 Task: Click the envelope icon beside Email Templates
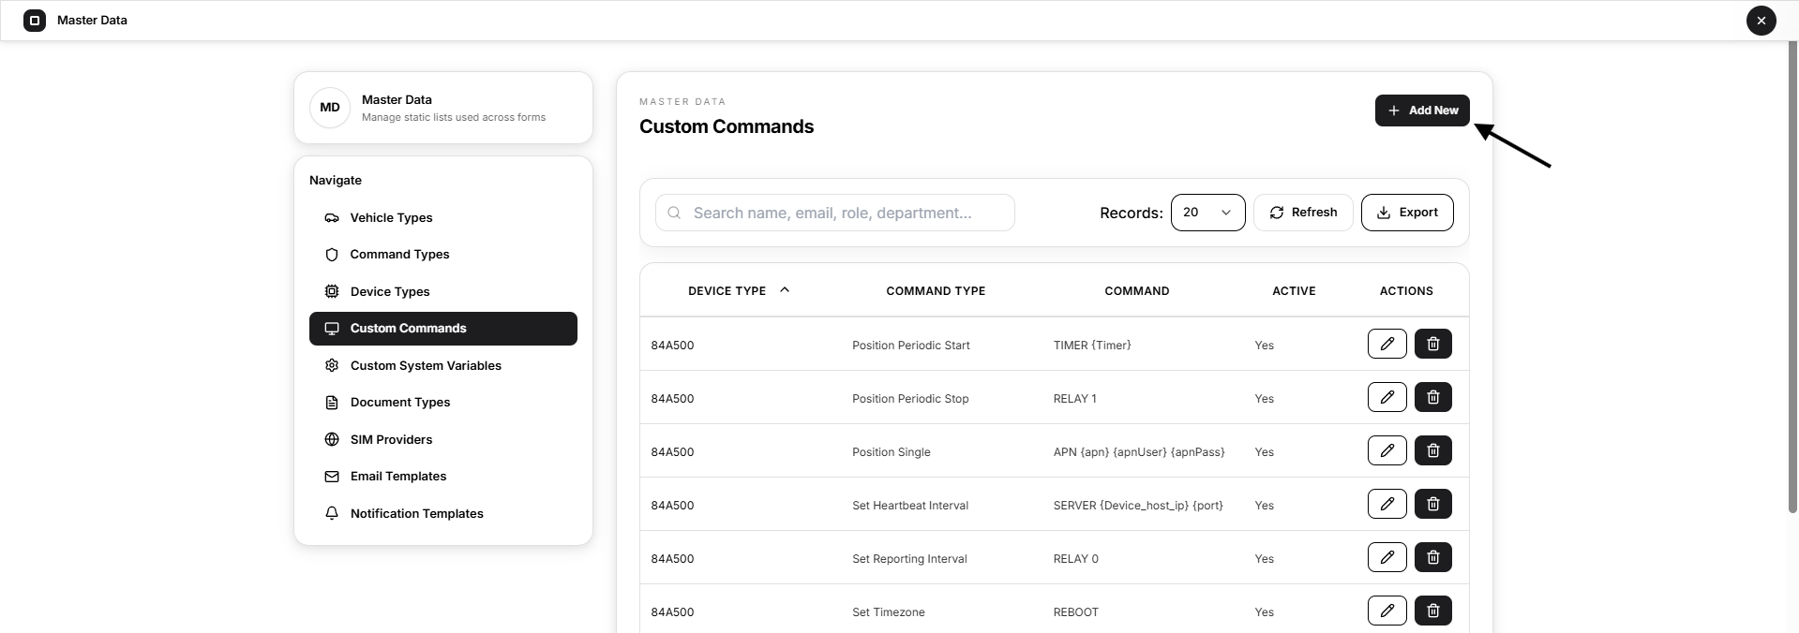coord(332,477)
